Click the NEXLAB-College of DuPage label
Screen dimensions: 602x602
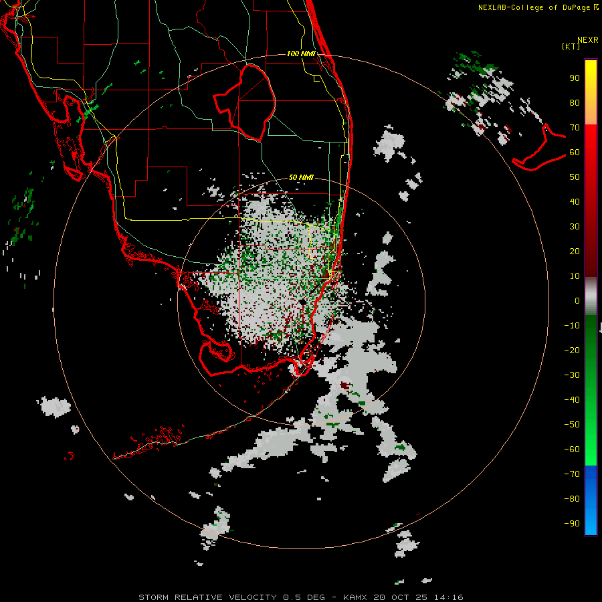tap(538, 7)
